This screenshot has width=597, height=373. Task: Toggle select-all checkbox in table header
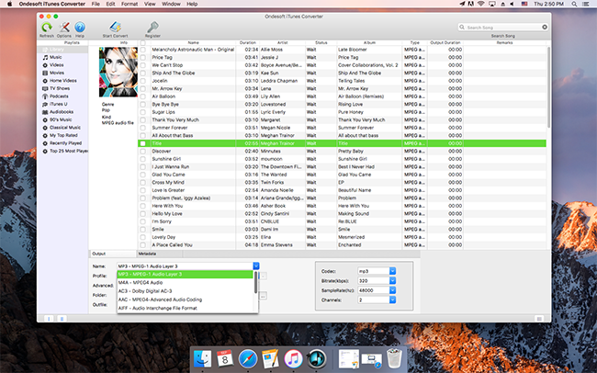point(142,42)
